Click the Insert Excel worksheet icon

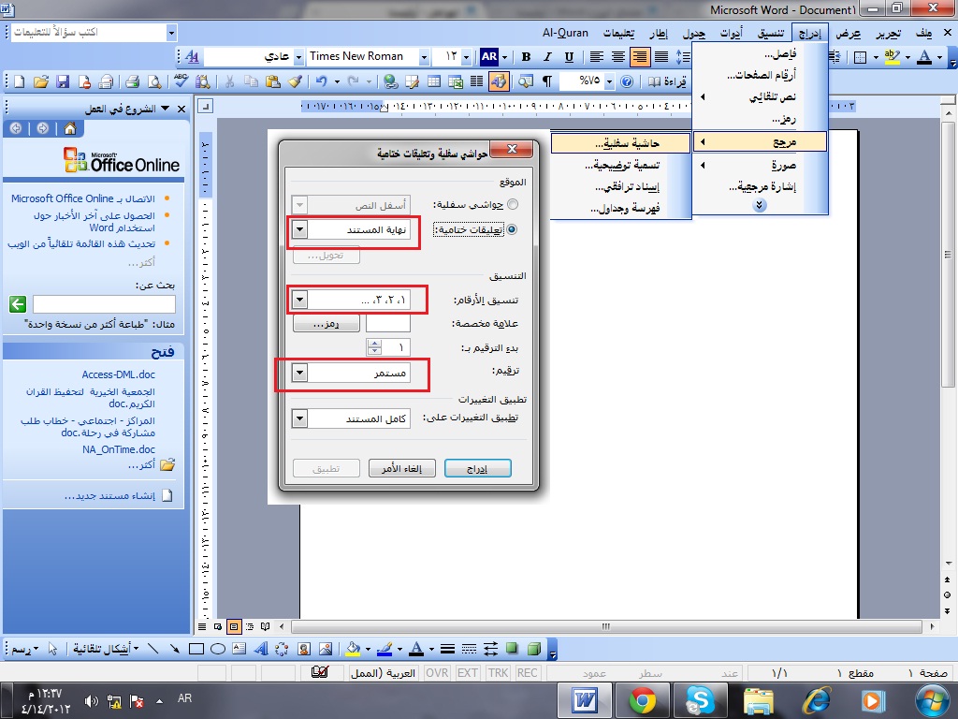(x=456, y=81)
